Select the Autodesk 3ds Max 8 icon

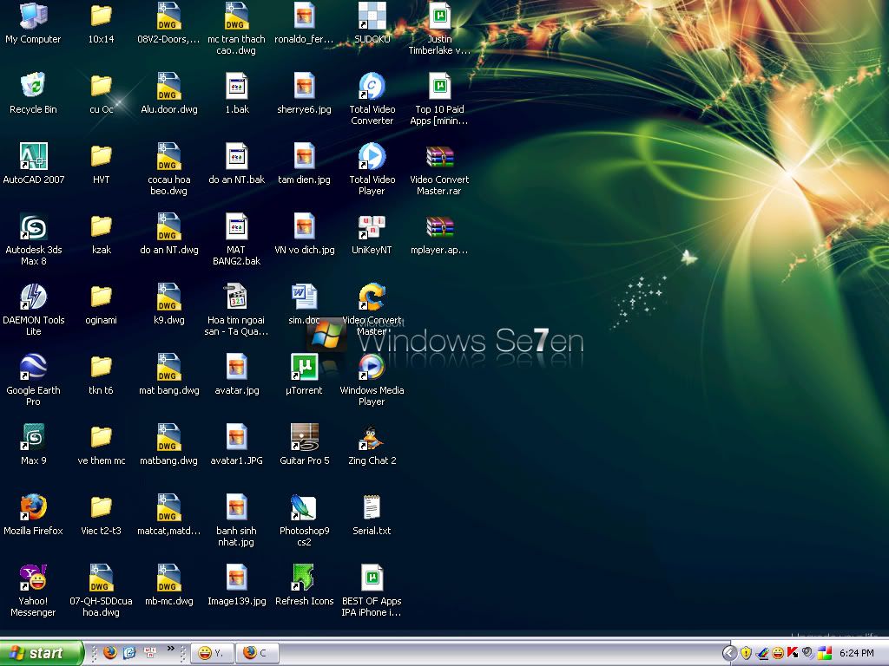tap(33, 227)
